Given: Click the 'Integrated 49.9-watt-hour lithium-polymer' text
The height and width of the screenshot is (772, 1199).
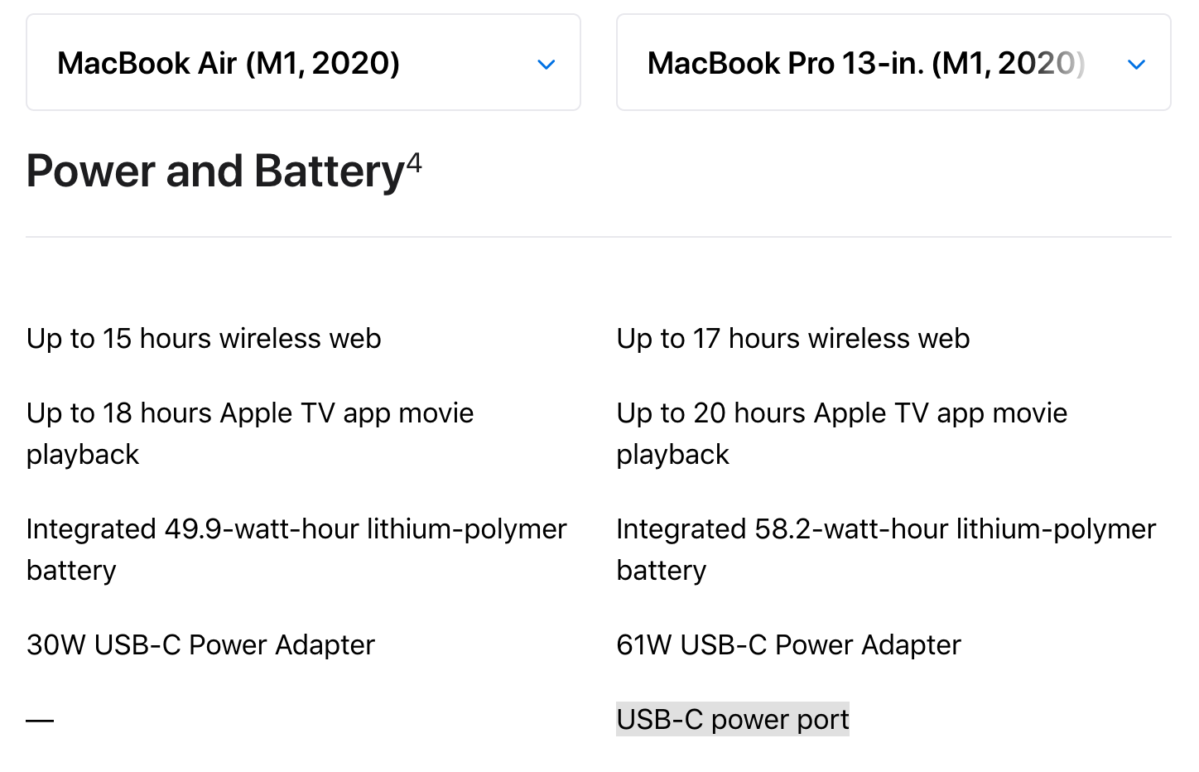Looking at the screenshot, I should (x=296, y=529).
